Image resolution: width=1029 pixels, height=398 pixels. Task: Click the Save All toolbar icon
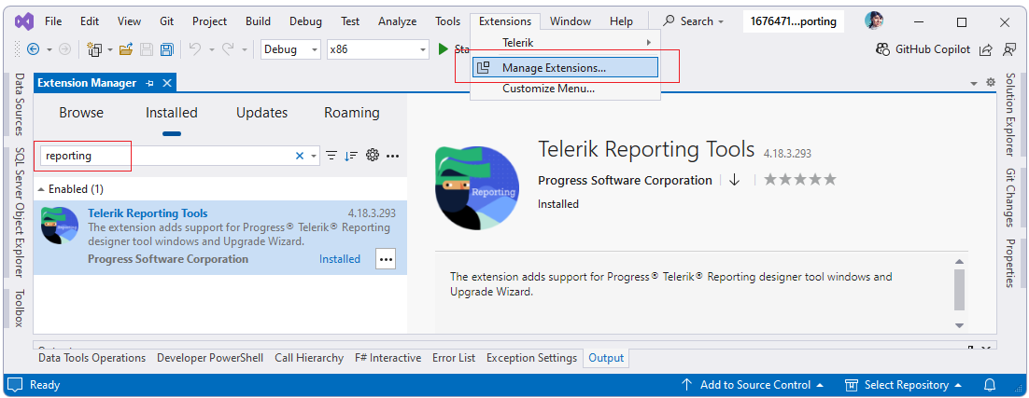tap(166, 49)
